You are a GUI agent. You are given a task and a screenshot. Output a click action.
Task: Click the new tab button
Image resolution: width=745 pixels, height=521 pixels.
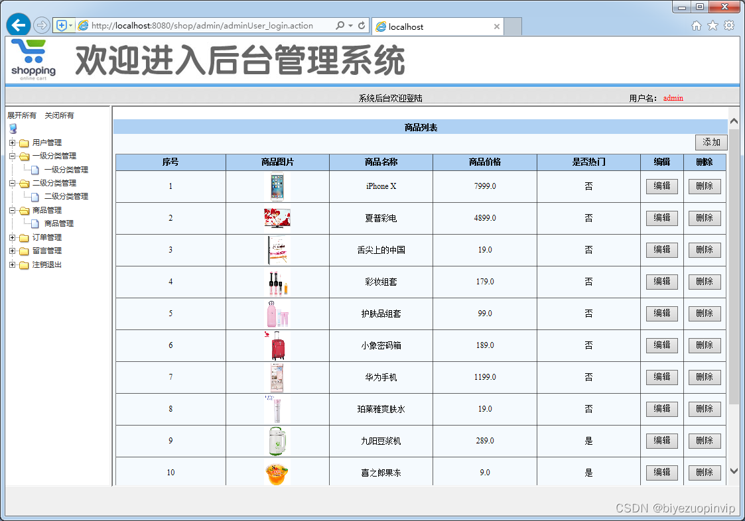513,27
